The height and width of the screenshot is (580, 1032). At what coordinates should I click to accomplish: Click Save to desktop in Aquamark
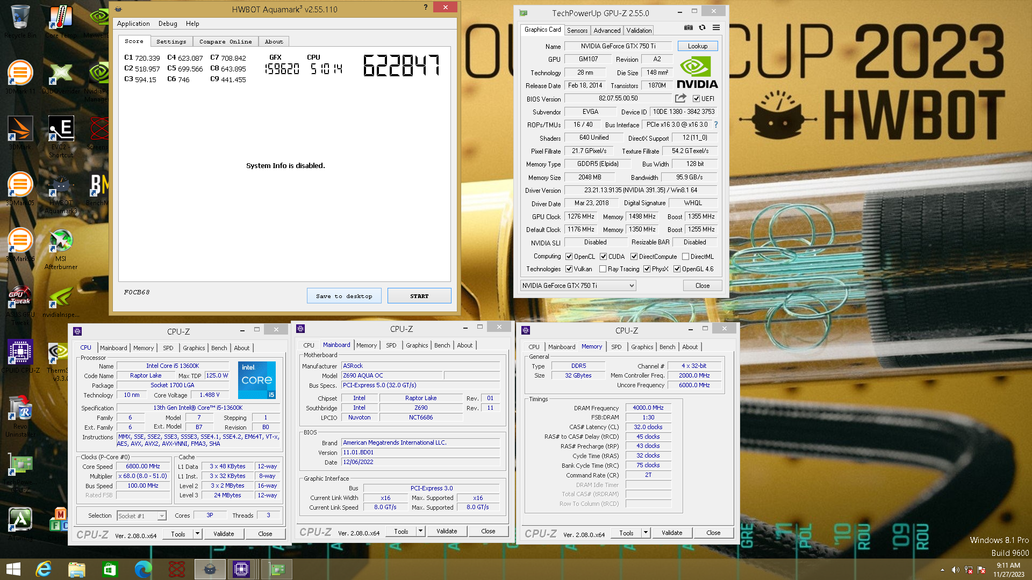(344, 296)
